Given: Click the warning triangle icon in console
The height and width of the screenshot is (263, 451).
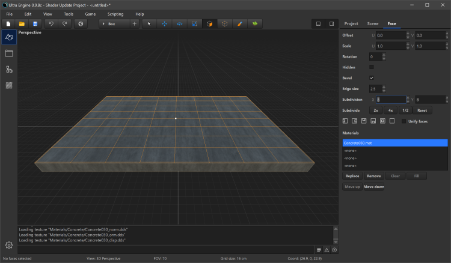Looking at the screenshot, I should 327,250.
